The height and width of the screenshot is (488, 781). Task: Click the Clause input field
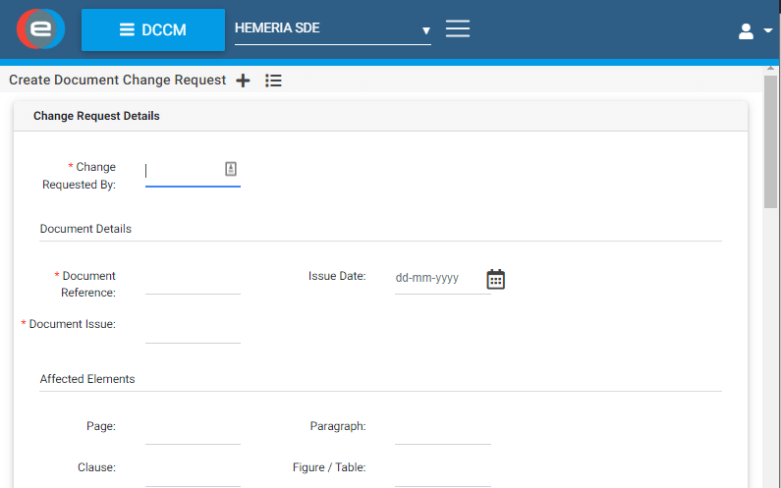click(193, 472)
